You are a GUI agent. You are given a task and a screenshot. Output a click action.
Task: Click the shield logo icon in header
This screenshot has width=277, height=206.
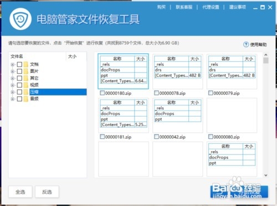pos(20,19)
